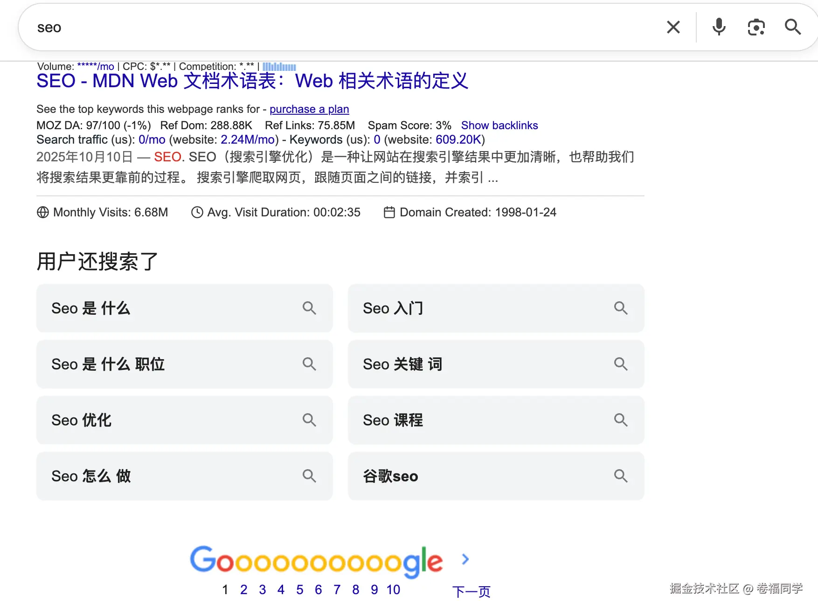Click the MOZ DA: 97/100 (-1%) text
Image resolution: width=818 pixels, height=610 pixels.
tap(94, 125)
